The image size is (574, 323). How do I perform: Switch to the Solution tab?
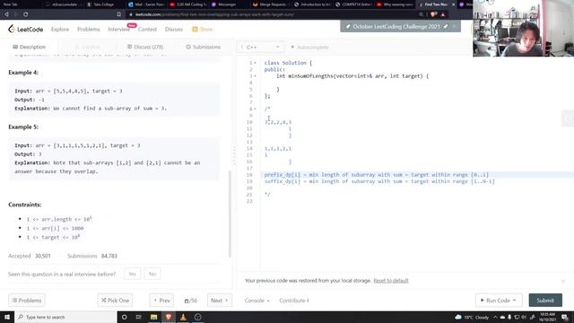click(x=87, y=47)
